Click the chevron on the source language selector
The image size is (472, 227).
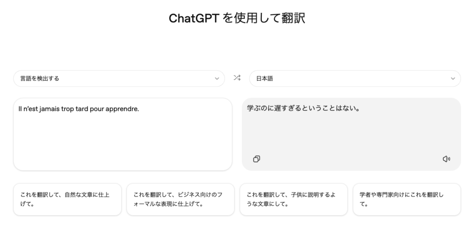point(217,79)
